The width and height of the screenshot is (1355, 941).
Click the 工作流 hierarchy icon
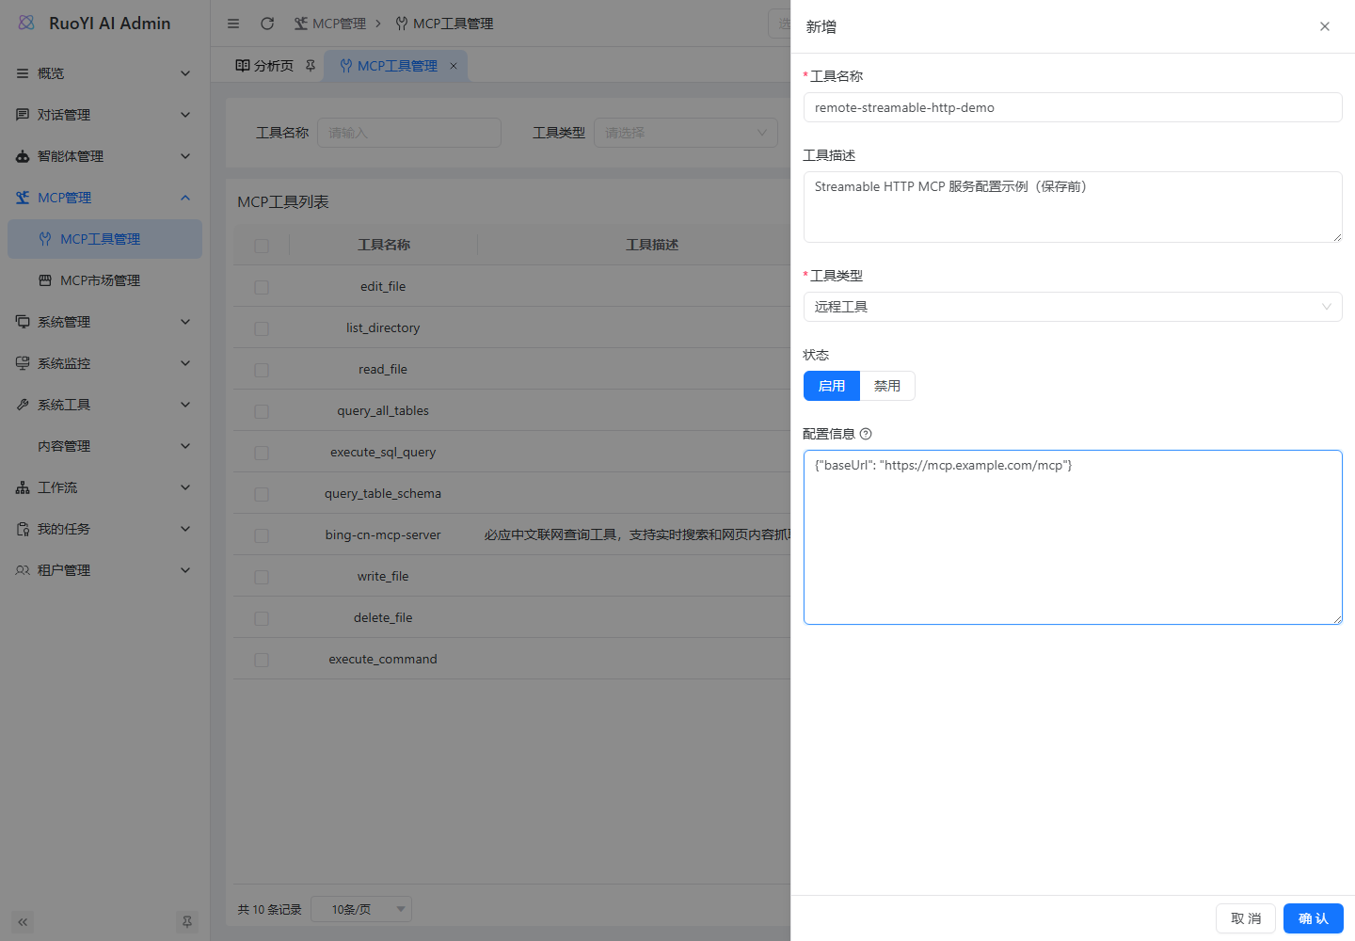[23, 487]
